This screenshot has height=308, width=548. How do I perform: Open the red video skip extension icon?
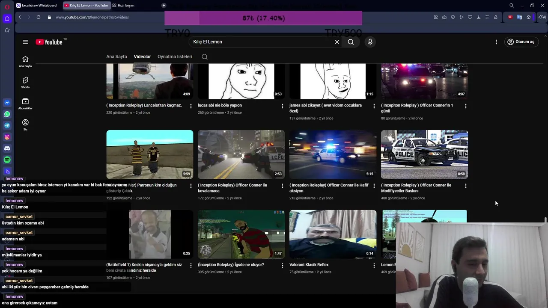coord(510,17)
